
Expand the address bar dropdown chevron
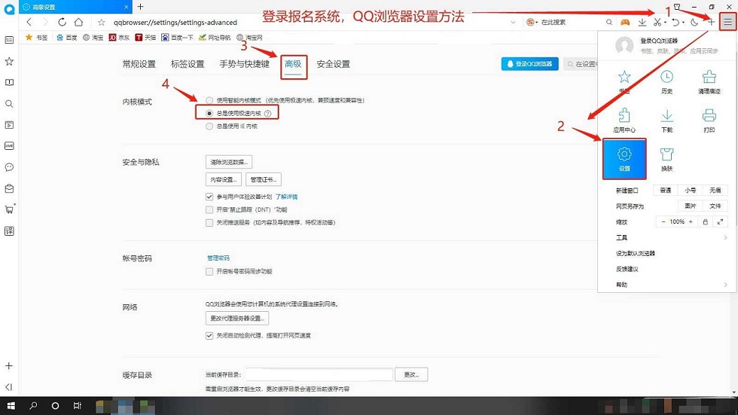coord(513,22)
